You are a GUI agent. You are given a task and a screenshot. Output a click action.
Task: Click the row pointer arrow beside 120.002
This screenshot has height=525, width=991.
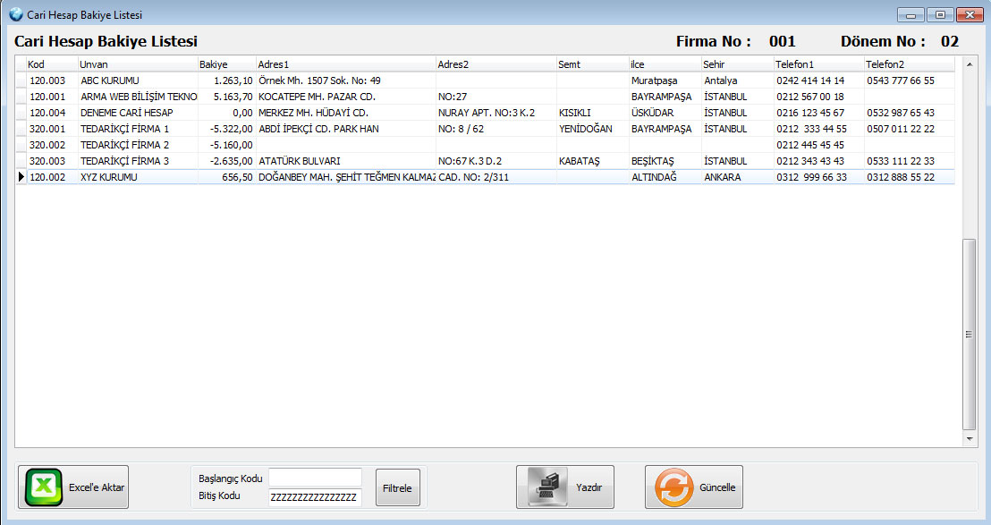21,177
